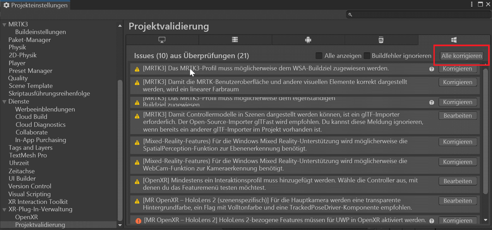This screenshot has height=230, width=492.
Task: Click warning icon of SpatialPerception issue
Action: 137,142
